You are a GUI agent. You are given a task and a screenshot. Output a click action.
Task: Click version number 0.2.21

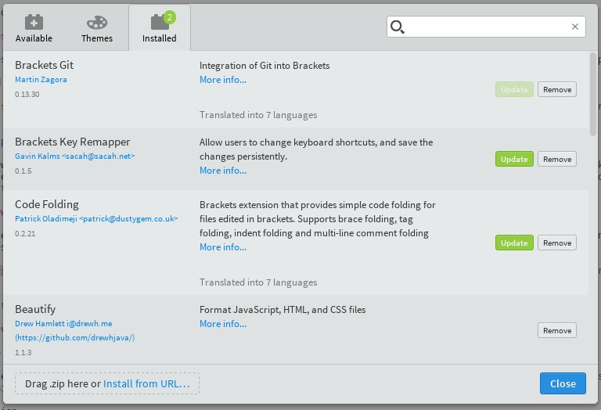tap(25, 233)
